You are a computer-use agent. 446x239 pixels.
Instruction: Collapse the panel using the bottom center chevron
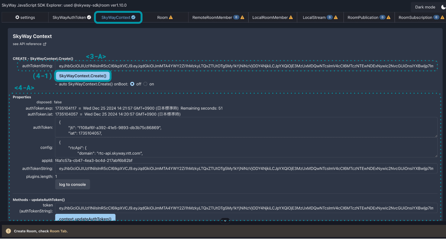(224, 220)
